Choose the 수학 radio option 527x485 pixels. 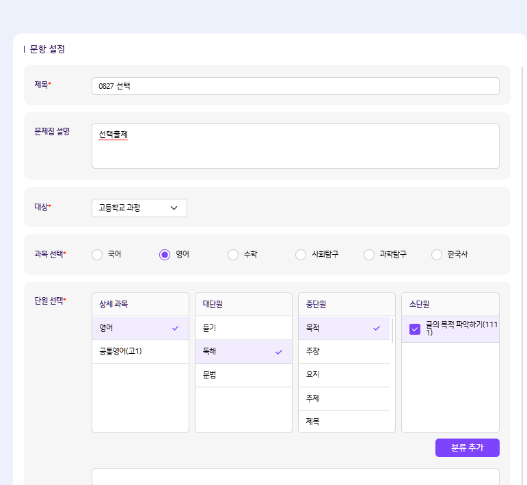(233, 255)
